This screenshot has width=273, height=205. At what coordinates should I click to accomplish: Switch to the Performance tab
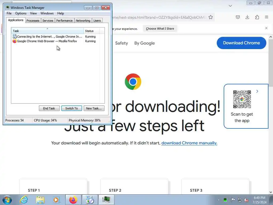65,21
